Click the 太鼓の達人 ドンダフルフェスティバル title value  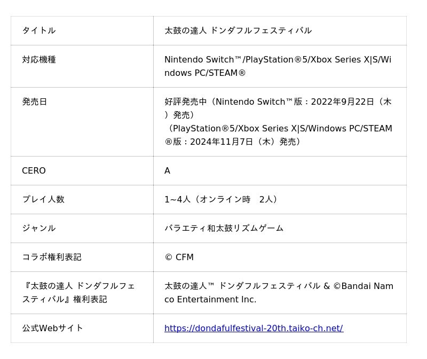click(238, 30)
